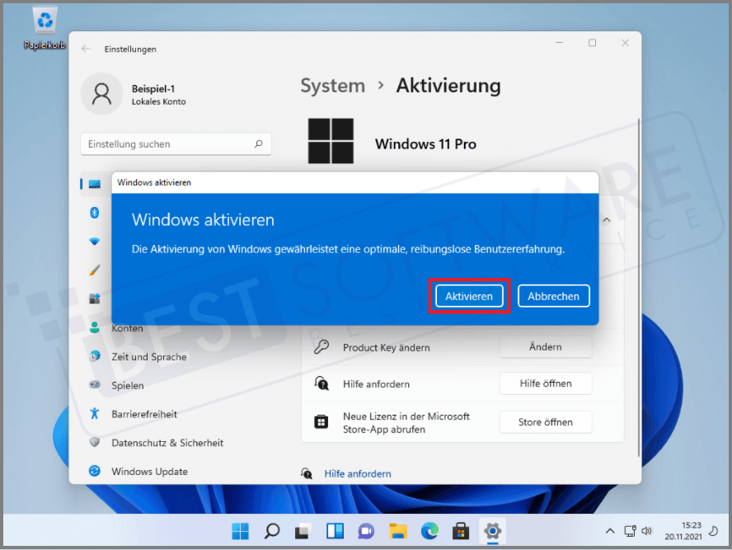Launch Microsoft Edge from the taskbar

pos(429,531)
